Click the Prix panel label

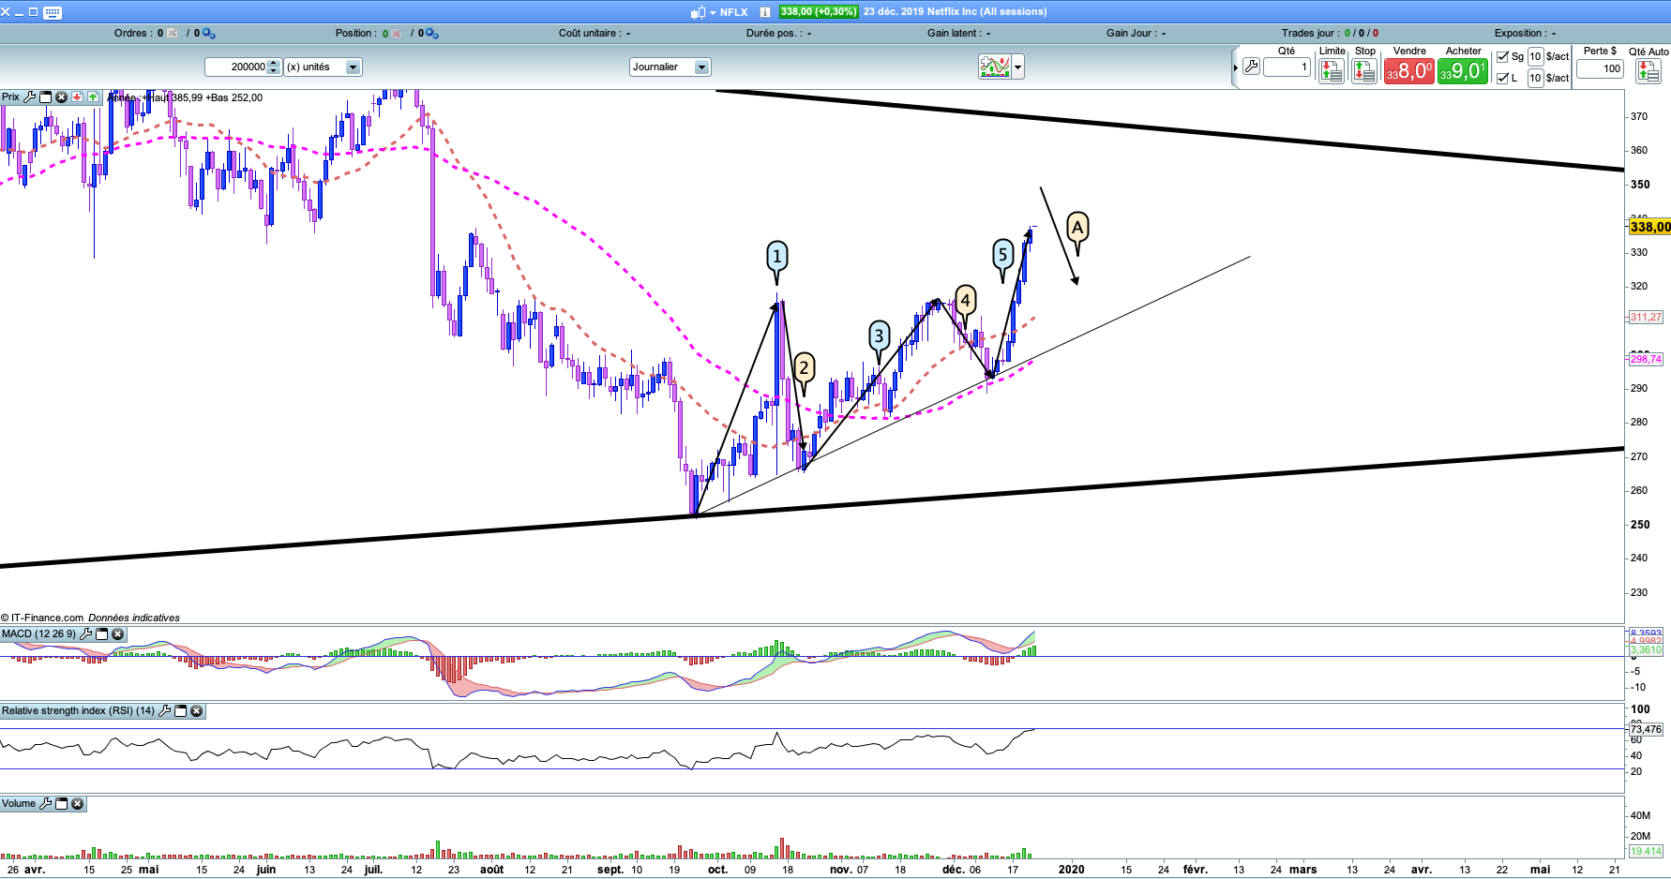click(x=10, y=97)
